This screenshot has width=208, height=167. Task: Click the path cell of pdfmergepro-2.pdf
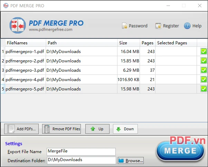[x=82, y=61]
